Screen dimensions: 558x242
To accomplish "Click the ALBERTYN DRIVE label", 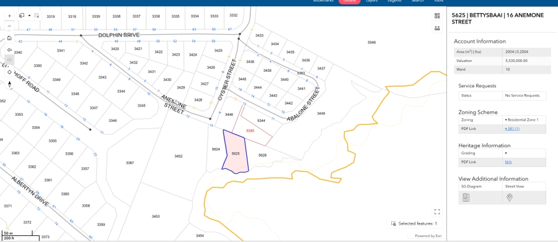I will pos(30,192).
